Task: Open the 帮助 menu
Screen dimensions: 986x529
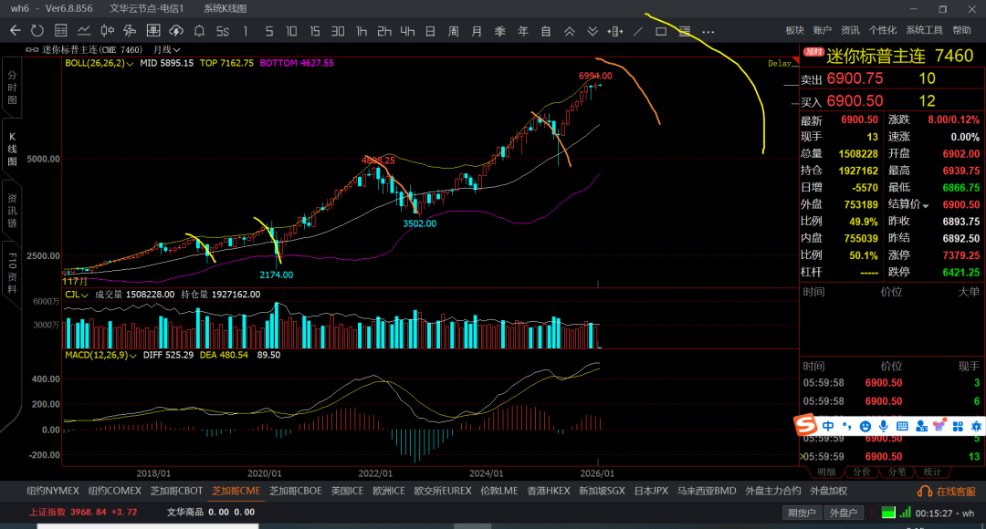Action: (961, 30)
